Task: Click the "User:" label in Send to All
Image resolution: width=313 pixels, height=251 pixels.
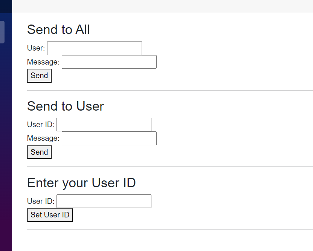Action: [36, 48]
